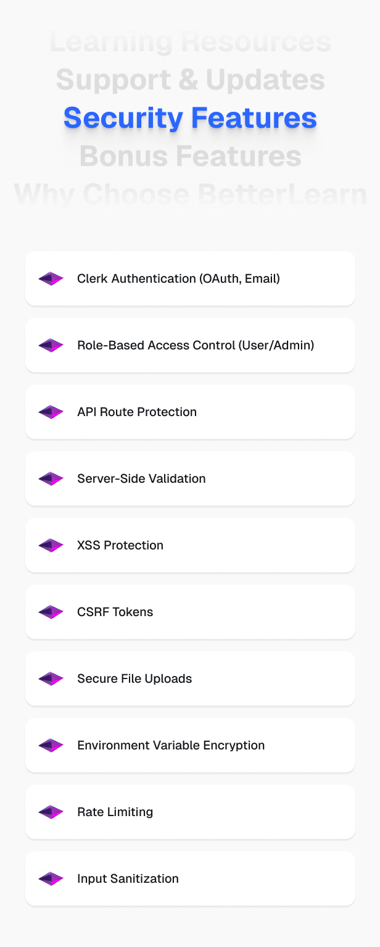Click the icon beside CSRF Tokens
Viewport: 380px width, 947px height.
(51, 612)
